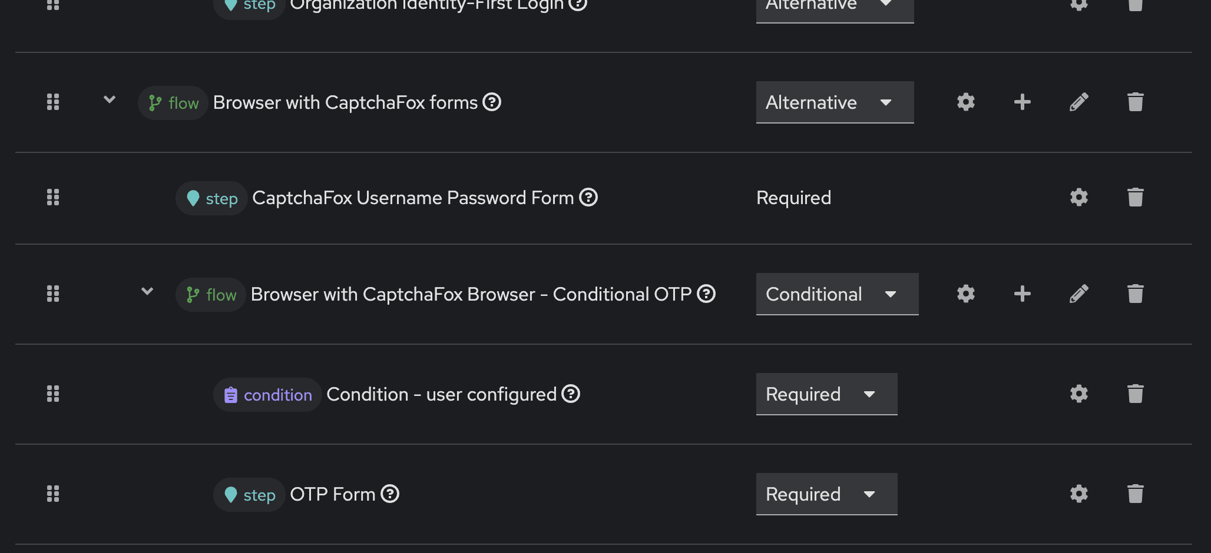Change requirement dropdown of OTP Form
Viewport: 1211px width, 553px height.
point(826,494)
